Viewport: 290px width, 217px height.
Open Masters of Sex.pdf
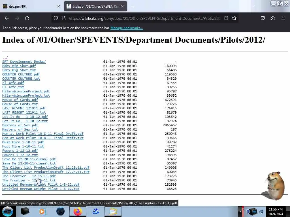[x=20, y=125]
